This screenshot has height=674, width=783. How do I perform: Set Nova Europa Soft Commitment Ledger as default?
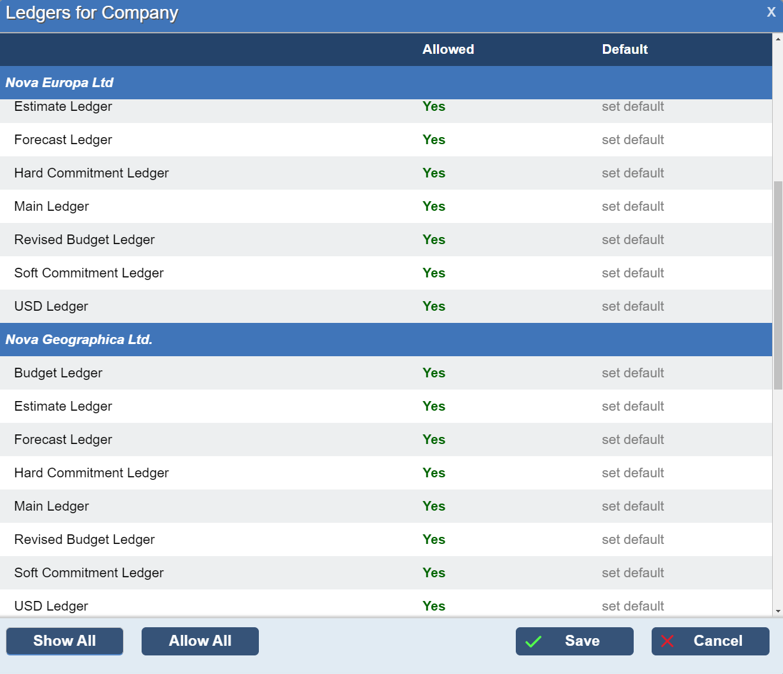pyautogui.click(x=632, y=273)
